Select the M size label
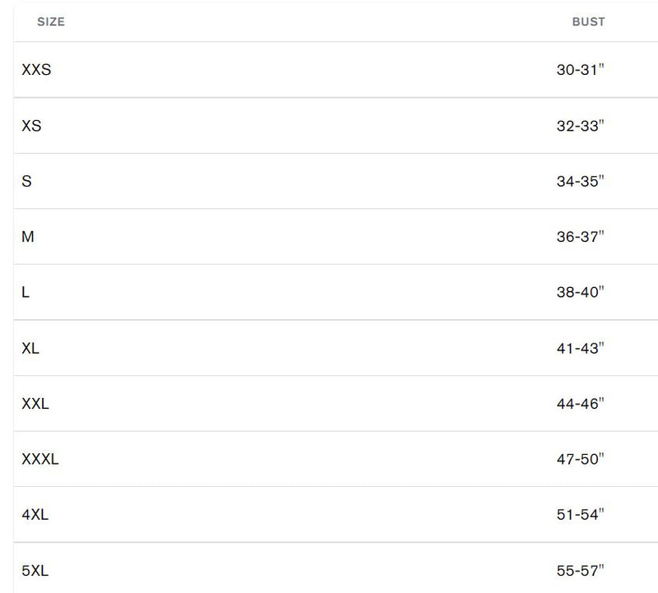The height and width of the screenshot is (593, 658). point(28,237)
